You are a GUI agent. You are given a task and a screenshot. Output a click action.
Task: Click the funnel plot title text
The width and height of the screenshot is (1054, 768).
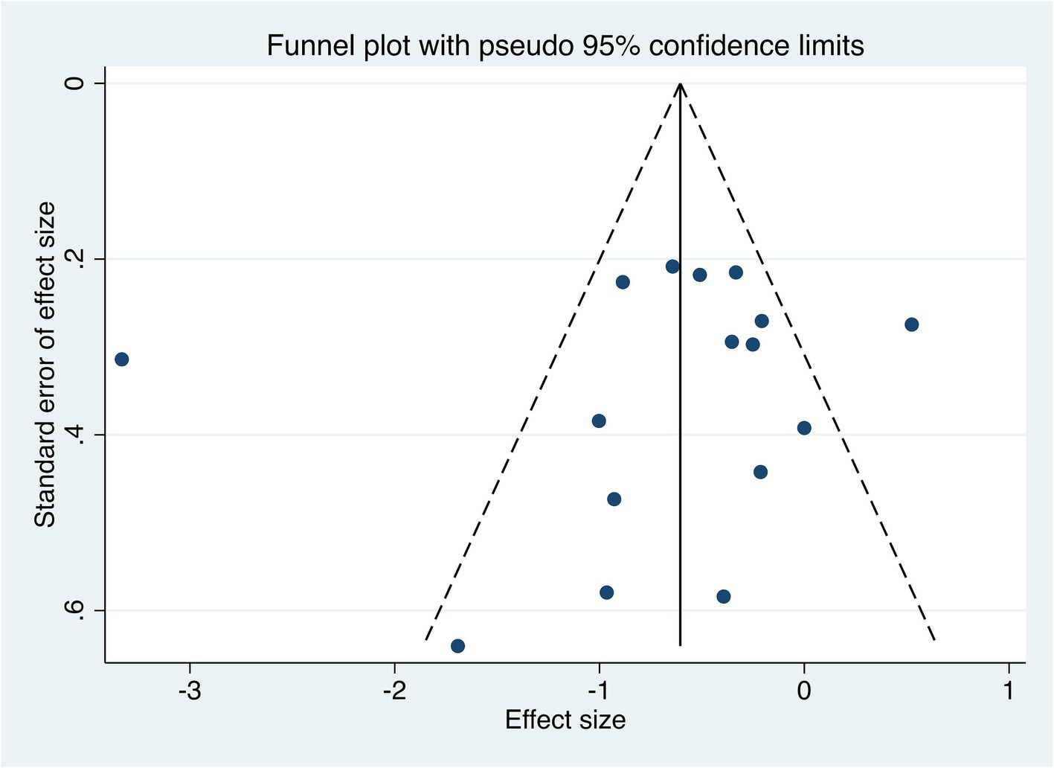[x=565, y=46]
